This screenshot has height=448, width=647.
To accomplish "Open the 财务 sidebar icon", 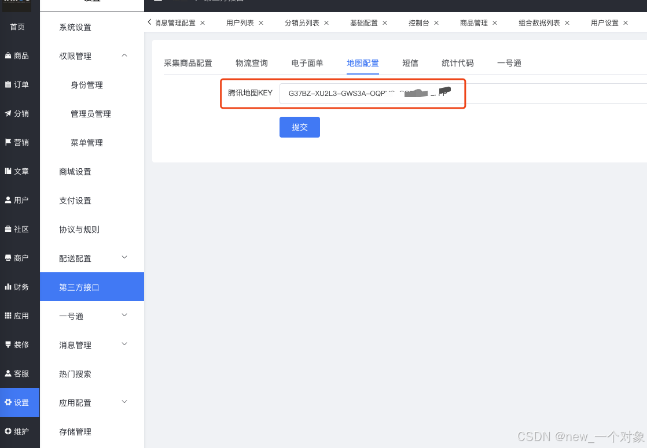I will pos(19,287).
